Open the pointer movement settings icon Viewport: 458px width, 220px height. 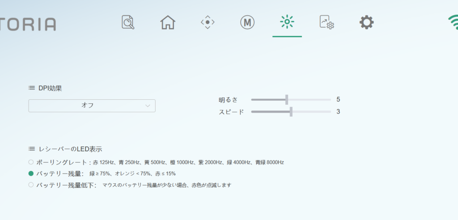click(208, 22)
